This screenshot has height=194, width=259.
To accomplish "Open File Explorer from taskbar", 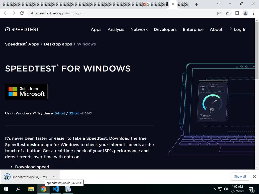I will [31, 189].
